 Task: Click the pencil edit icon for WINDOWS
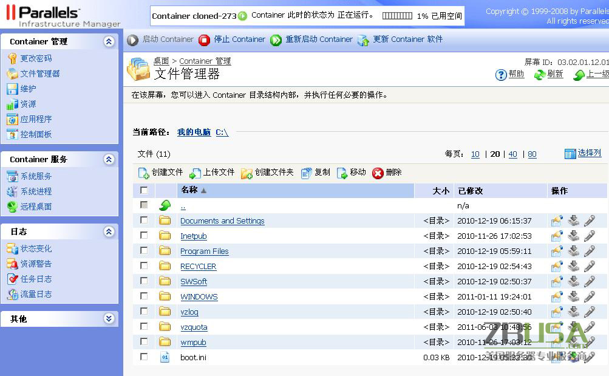pyautogui.click(x=590, y=296)
